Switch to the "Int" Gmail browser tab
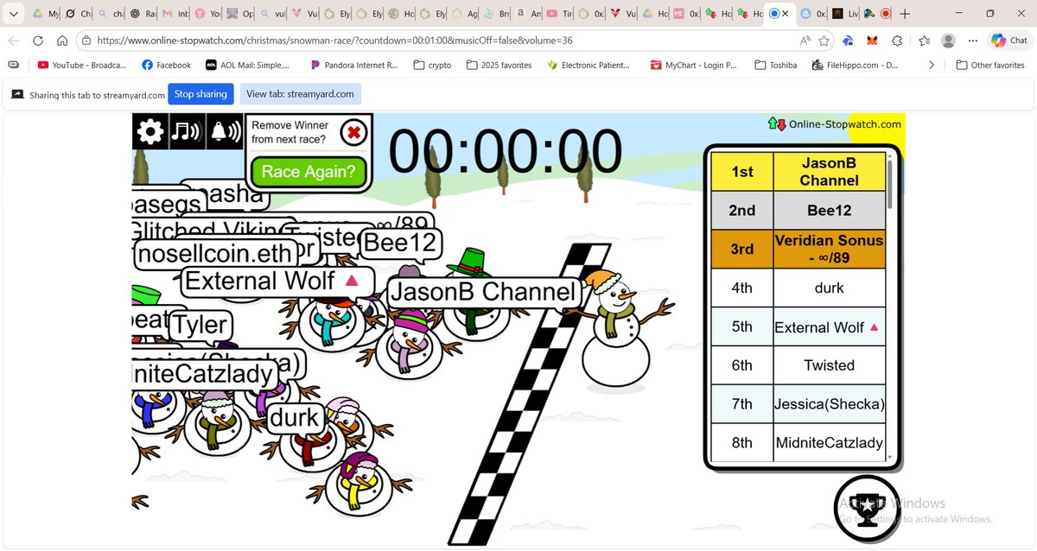Screen dimensions: 1037x551 177,14
